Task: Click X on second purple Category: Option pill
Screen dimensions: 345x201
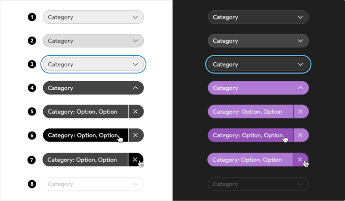Action: [300, 135]
